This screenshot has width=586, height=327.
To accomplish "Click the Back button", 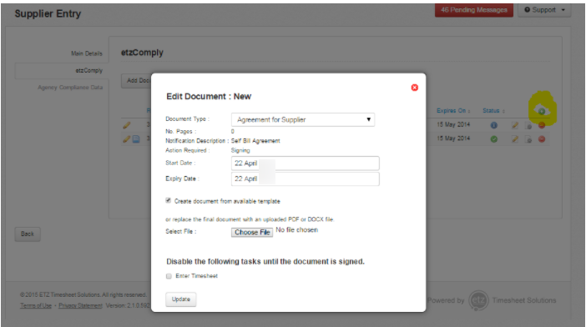I will coord(28,234).
